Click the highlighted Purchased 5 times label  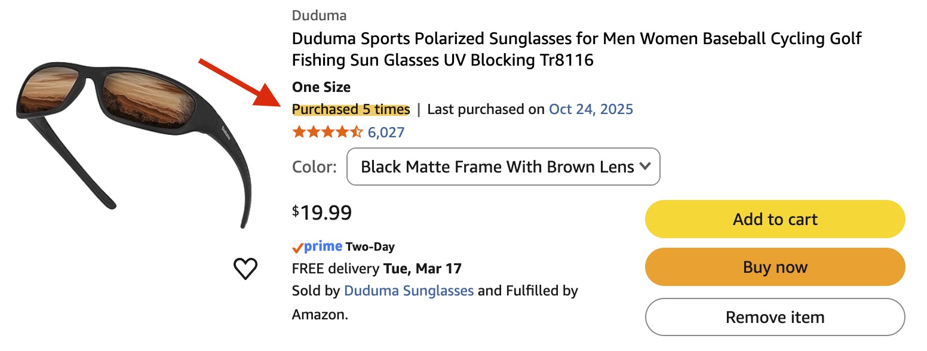coord(349,109)
